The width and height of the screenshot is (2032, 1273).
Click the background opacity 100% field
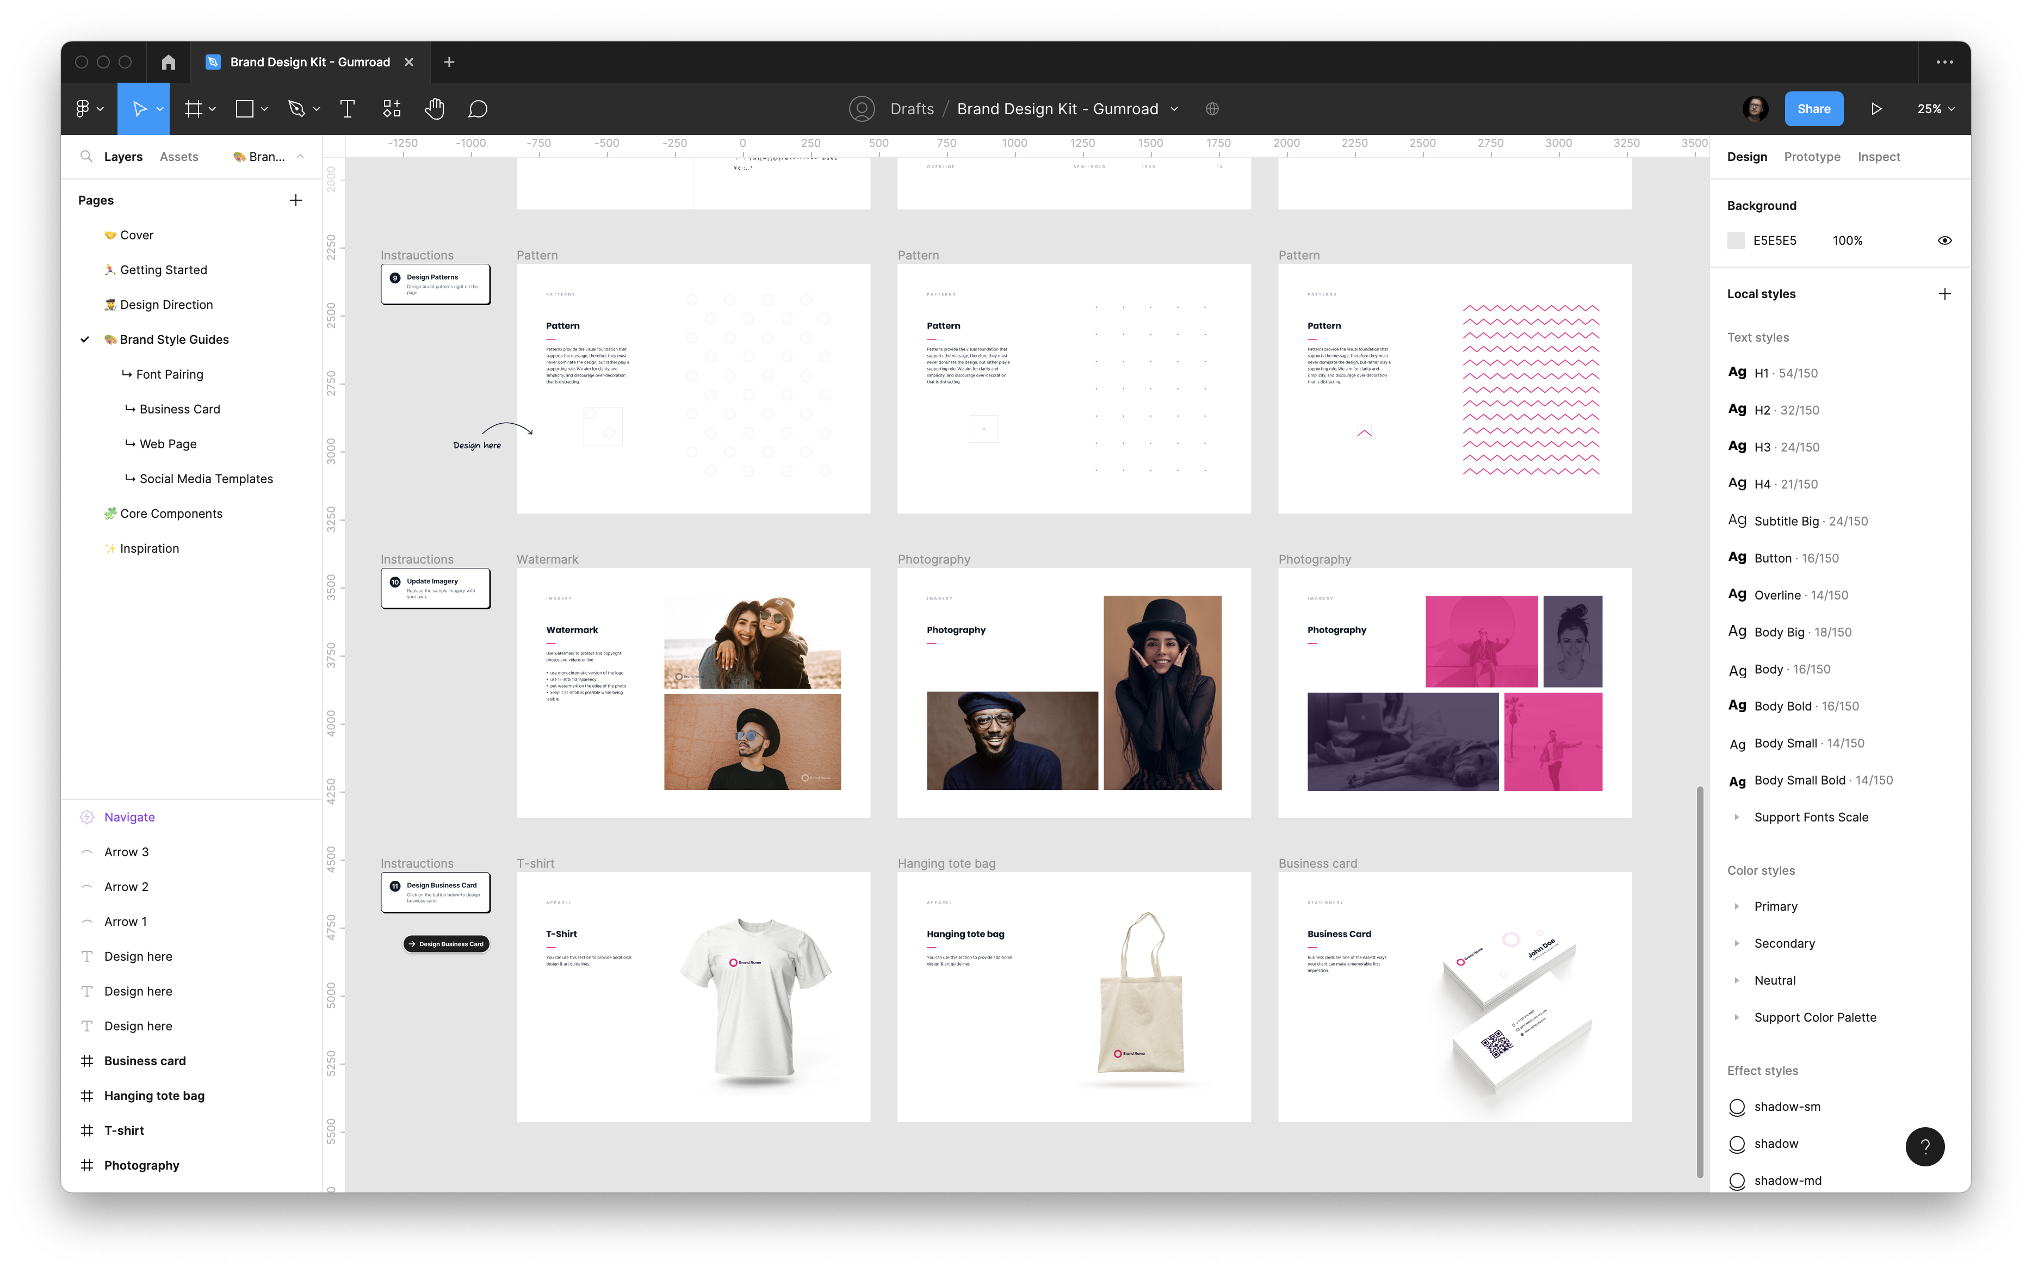point(1848,241)
